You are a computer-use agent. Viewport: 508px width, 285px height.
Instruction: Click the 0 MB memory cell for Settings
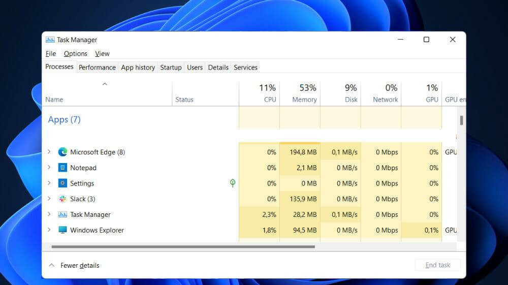click(300, 183)
